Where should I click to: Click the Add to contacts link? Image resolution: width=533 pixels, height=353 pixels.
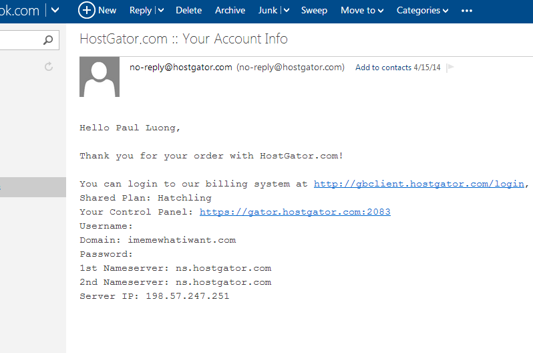pyautogui.click(x=383, y=68)
